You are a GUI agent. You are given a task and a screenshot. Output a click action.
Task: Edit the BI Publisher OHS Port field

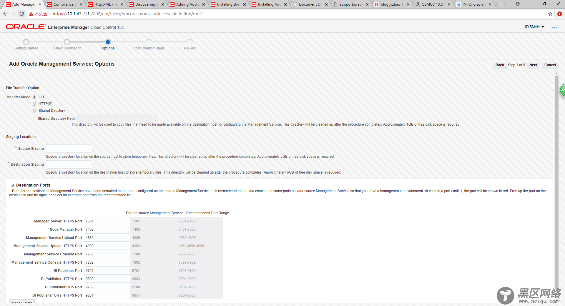point(107,287)
